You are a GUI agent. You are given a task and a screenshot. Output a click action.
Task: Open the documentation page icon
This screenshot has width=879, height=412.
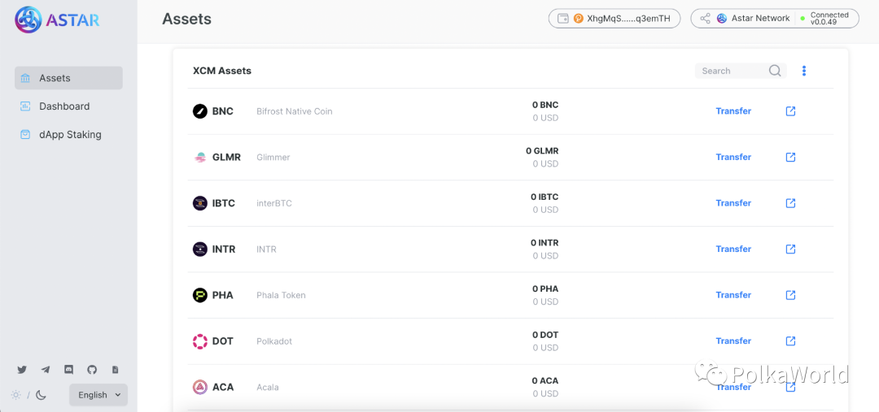(115, 370)
